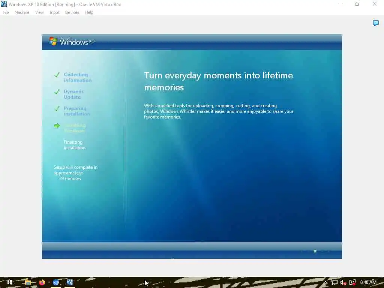Minimize the VirtualBox window
384x288 pixels.
(340, 4)
